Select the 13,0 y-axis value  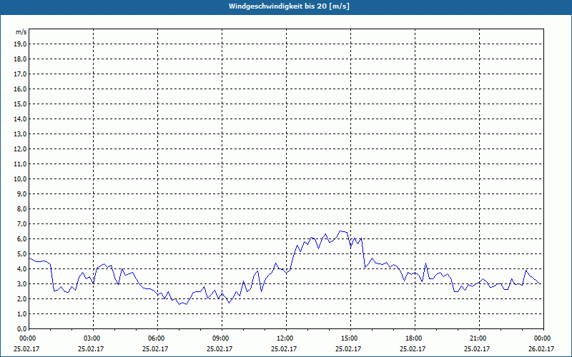(20, 134)
